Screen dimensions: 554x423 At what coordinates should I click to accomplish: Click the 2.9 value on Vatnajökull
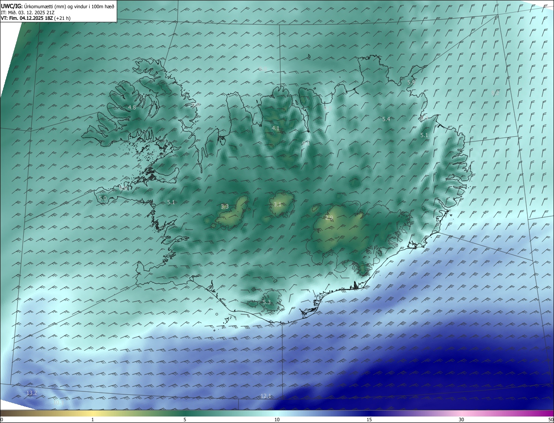click(329, 218)
